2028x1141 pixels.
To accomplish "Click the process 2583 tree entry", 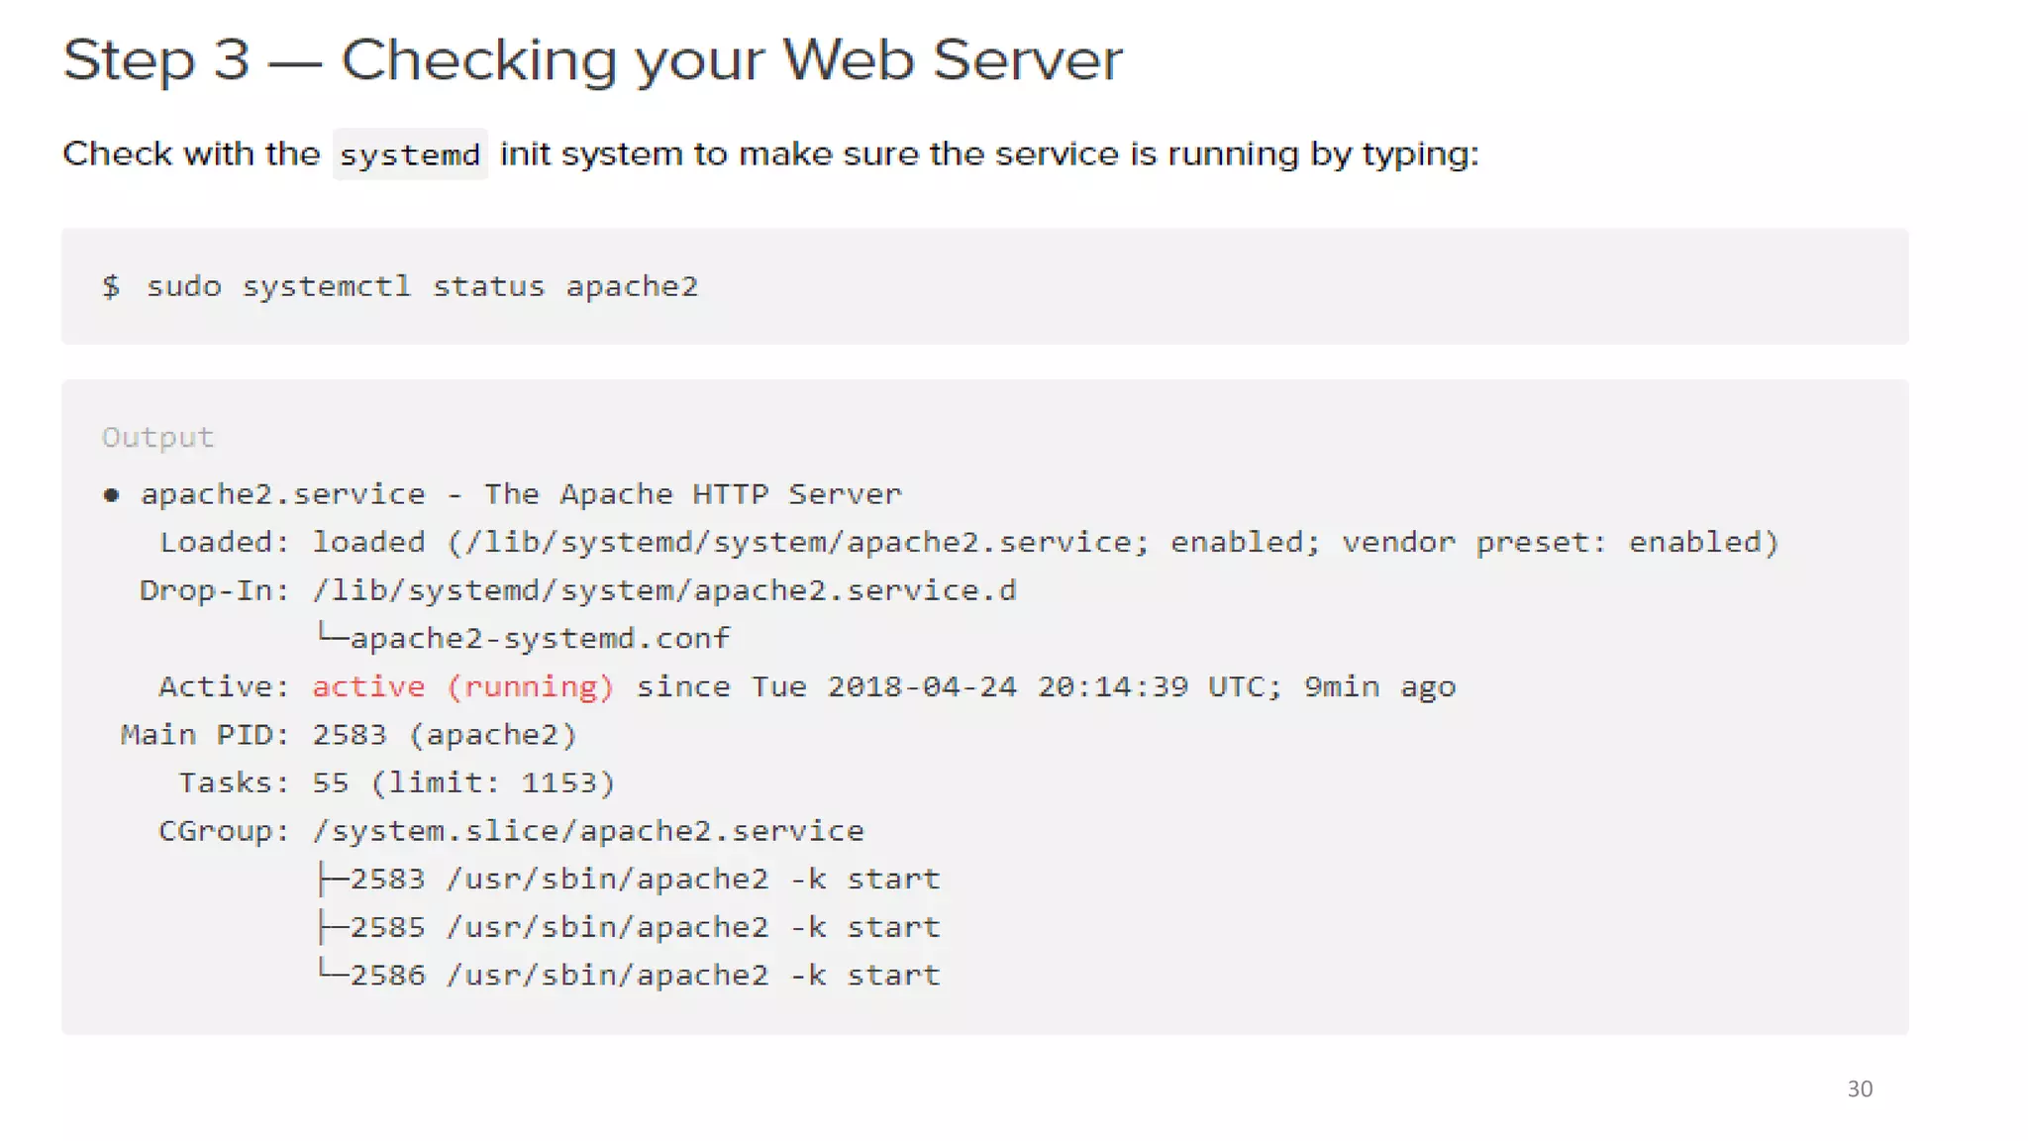I will tap(644, 879).
